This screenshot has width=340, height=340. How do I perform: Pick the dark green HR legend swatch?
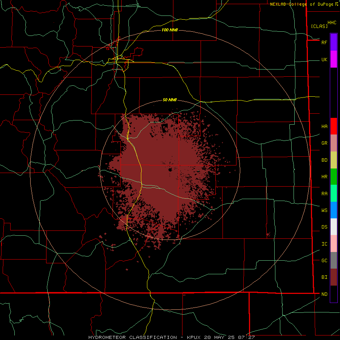[x=334, y=176]
